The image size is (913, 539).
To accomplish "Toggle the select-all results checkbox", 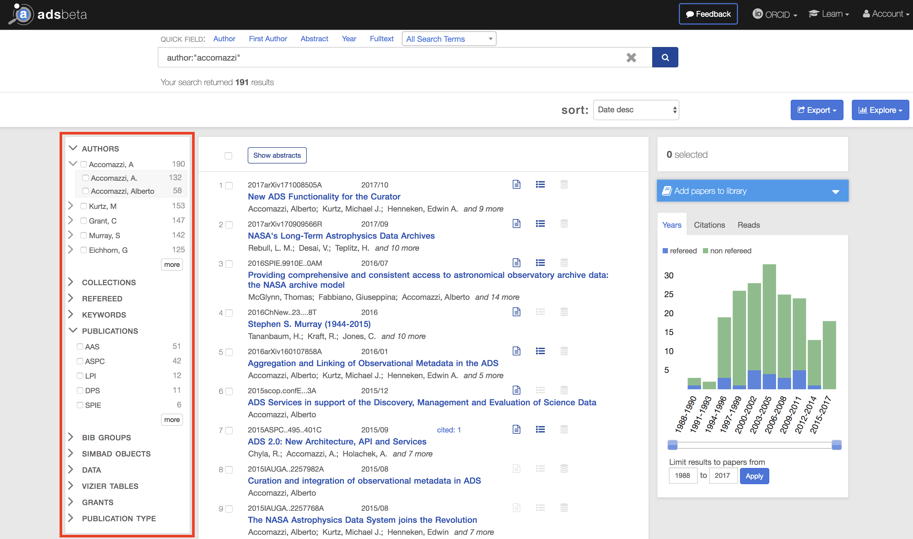I will click(x=228, y=156).
